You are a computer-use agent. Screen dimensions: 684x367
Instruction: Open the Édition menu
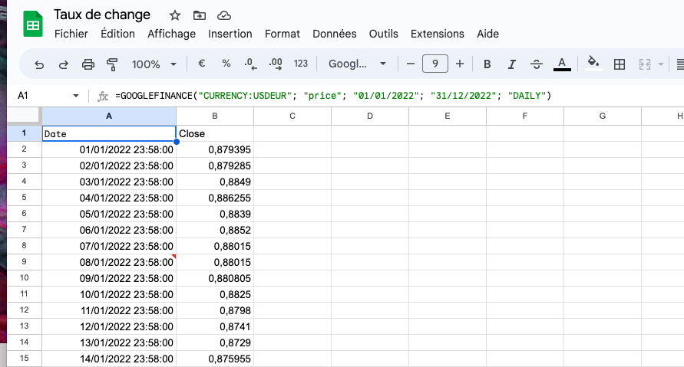point(117,34)
